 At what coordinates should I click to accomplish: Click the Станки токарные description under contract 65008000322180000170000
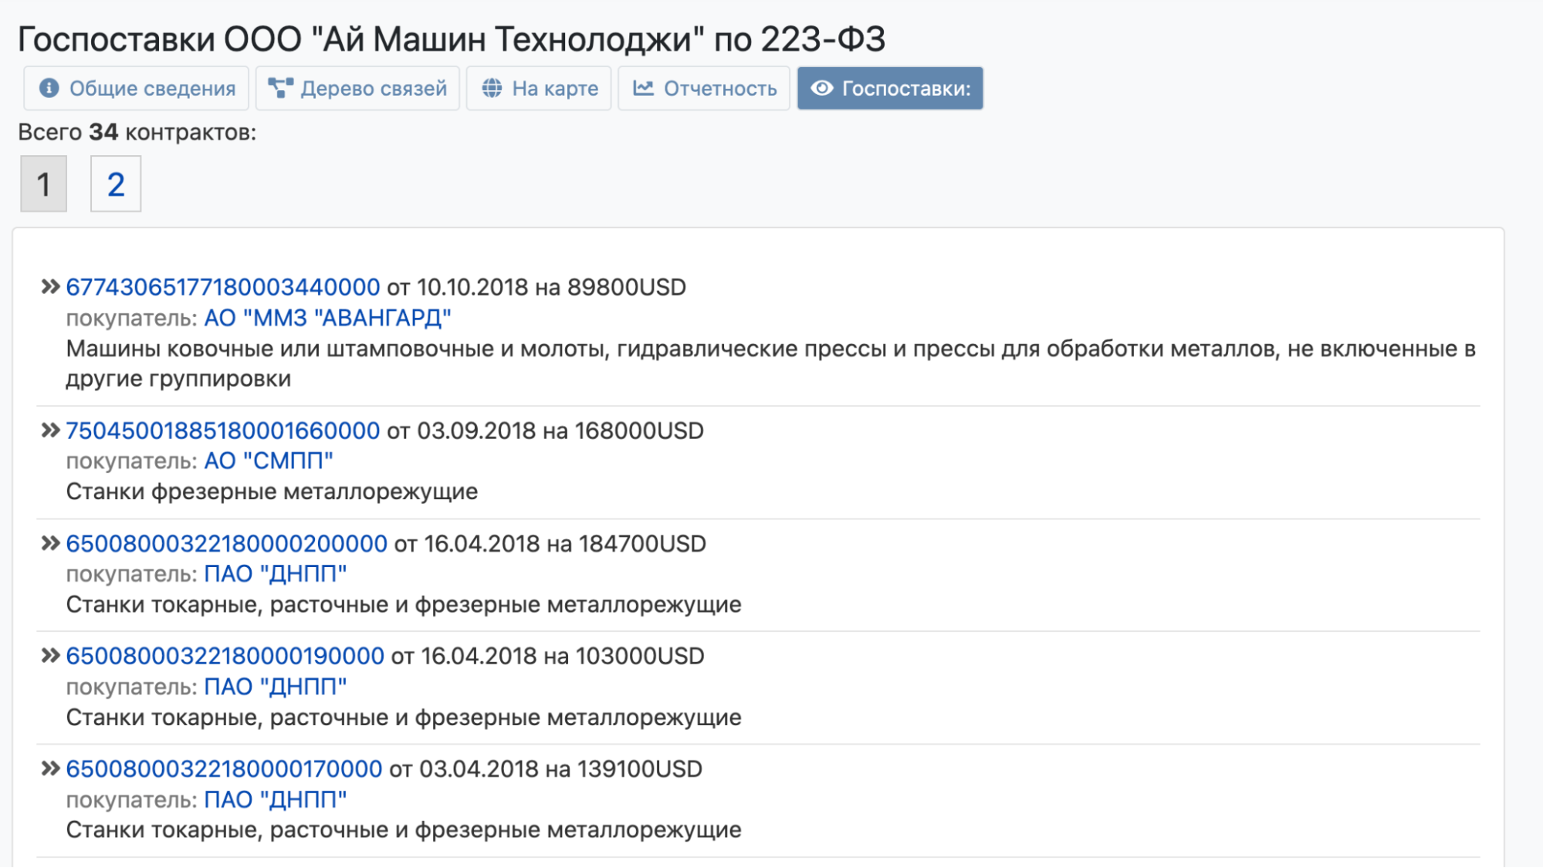point(404,829)
